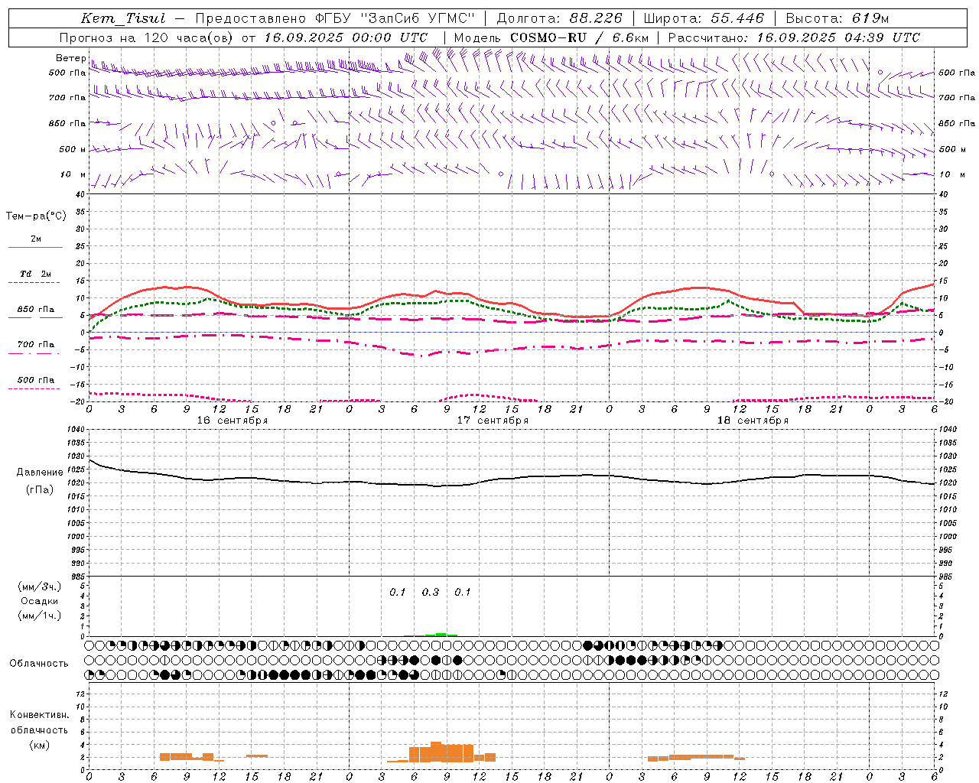Click the 'Облачность' cloud cover label

tap(39, 663)
